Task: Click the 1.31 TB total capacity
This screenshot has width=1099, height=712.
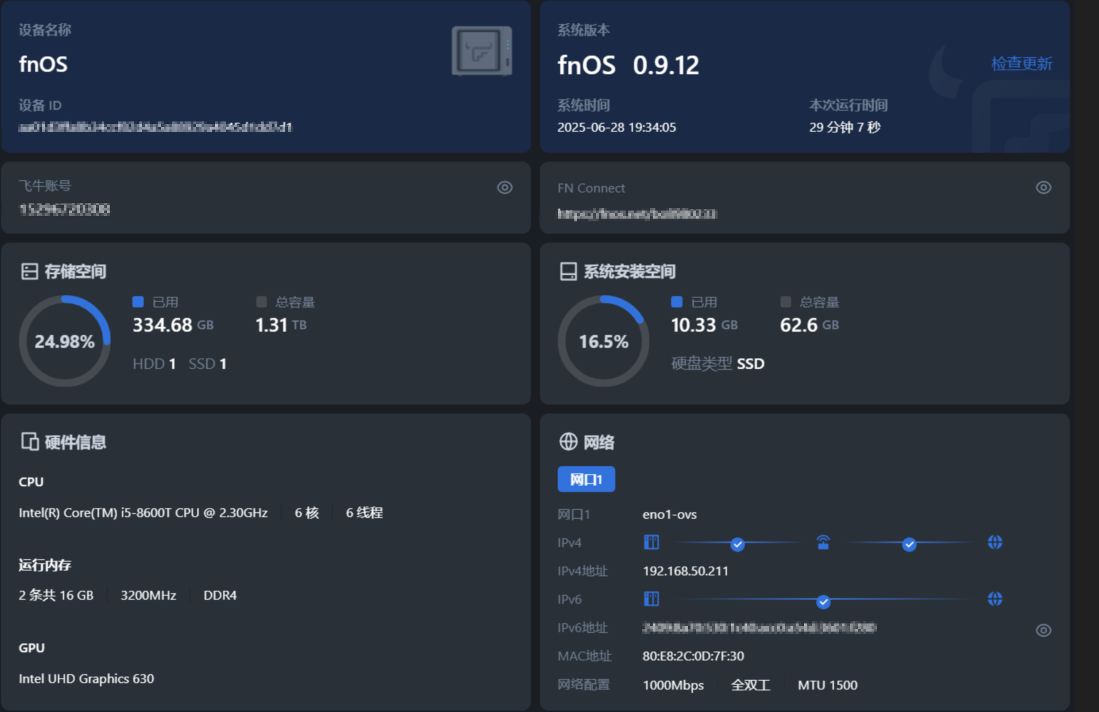Action: [281, 325]
